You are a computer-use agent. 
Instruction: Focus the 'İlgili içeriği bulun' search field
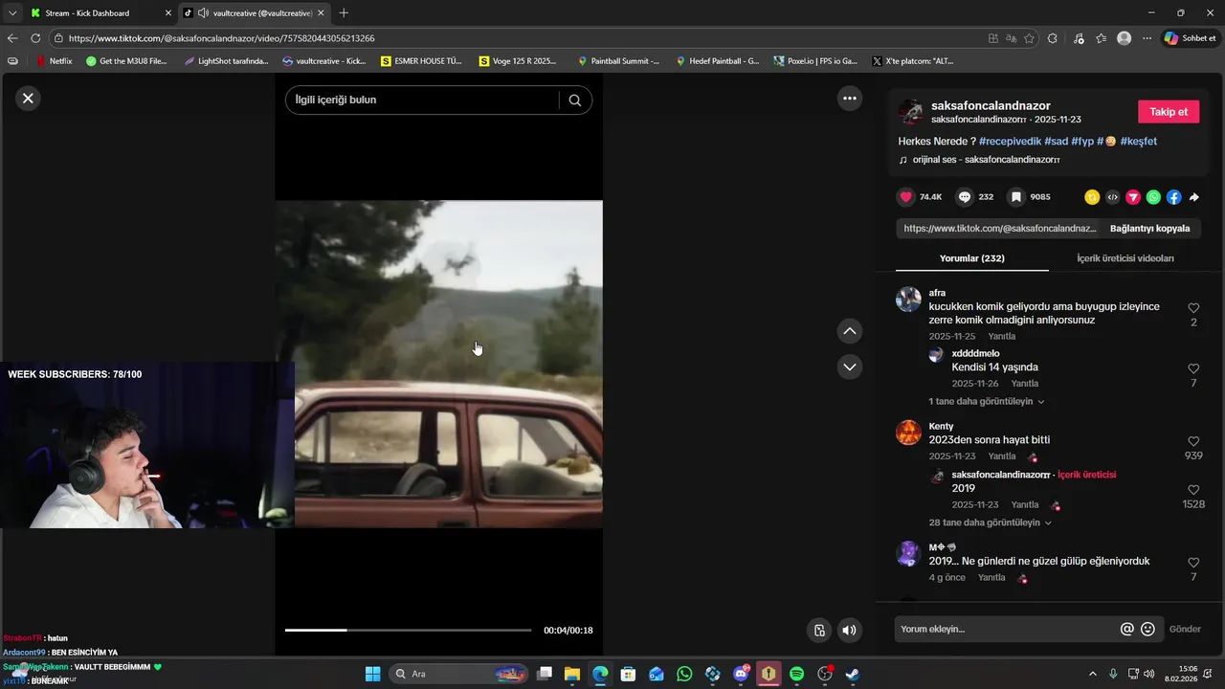tap(421, 100)
